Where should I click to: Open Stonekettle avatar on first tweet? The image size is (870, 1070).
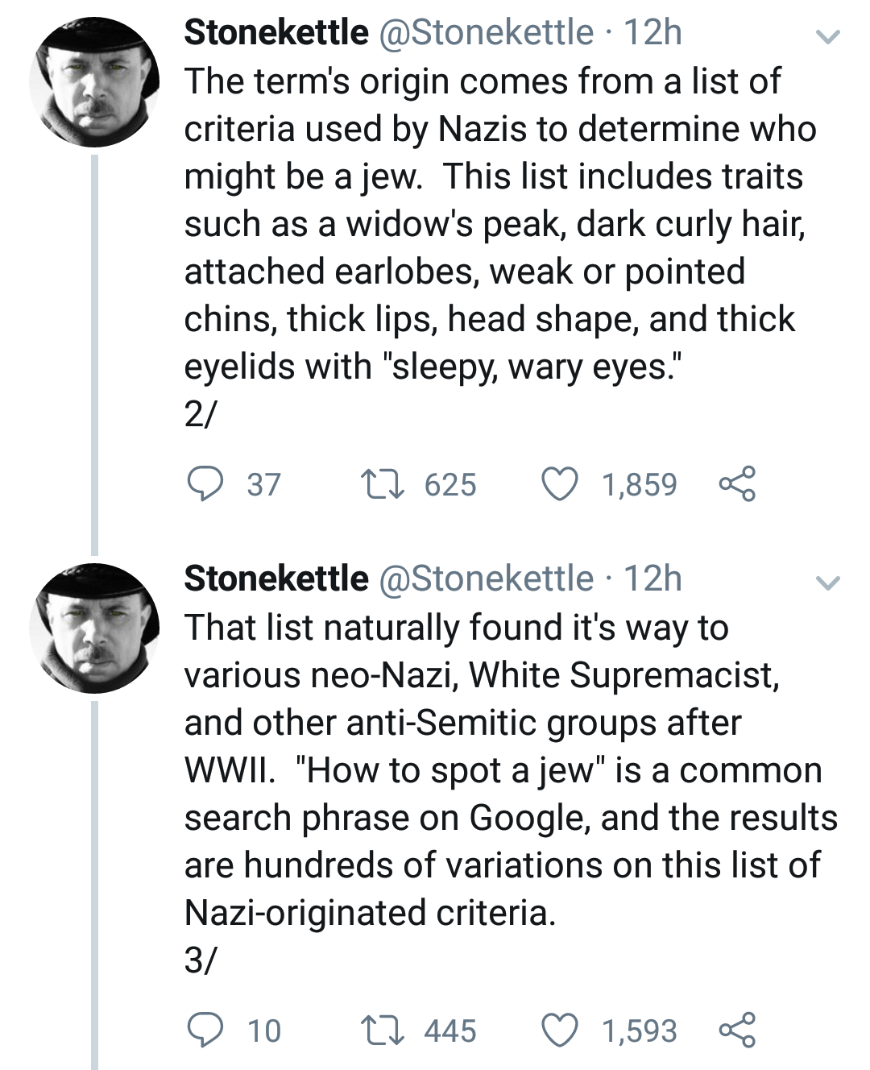click(94, 82)
